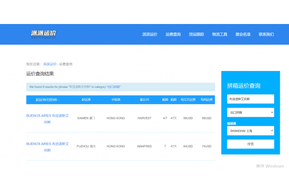Click the 派派运价 logo in header

pyautogui.click(x=43, y=34)
